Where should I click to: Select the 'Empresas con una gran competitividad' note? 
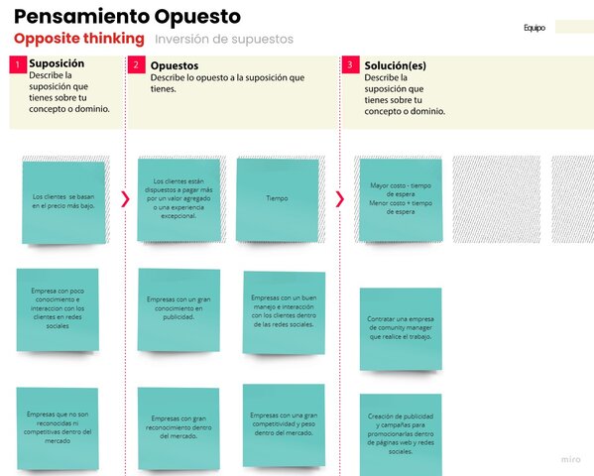point(284,425)
